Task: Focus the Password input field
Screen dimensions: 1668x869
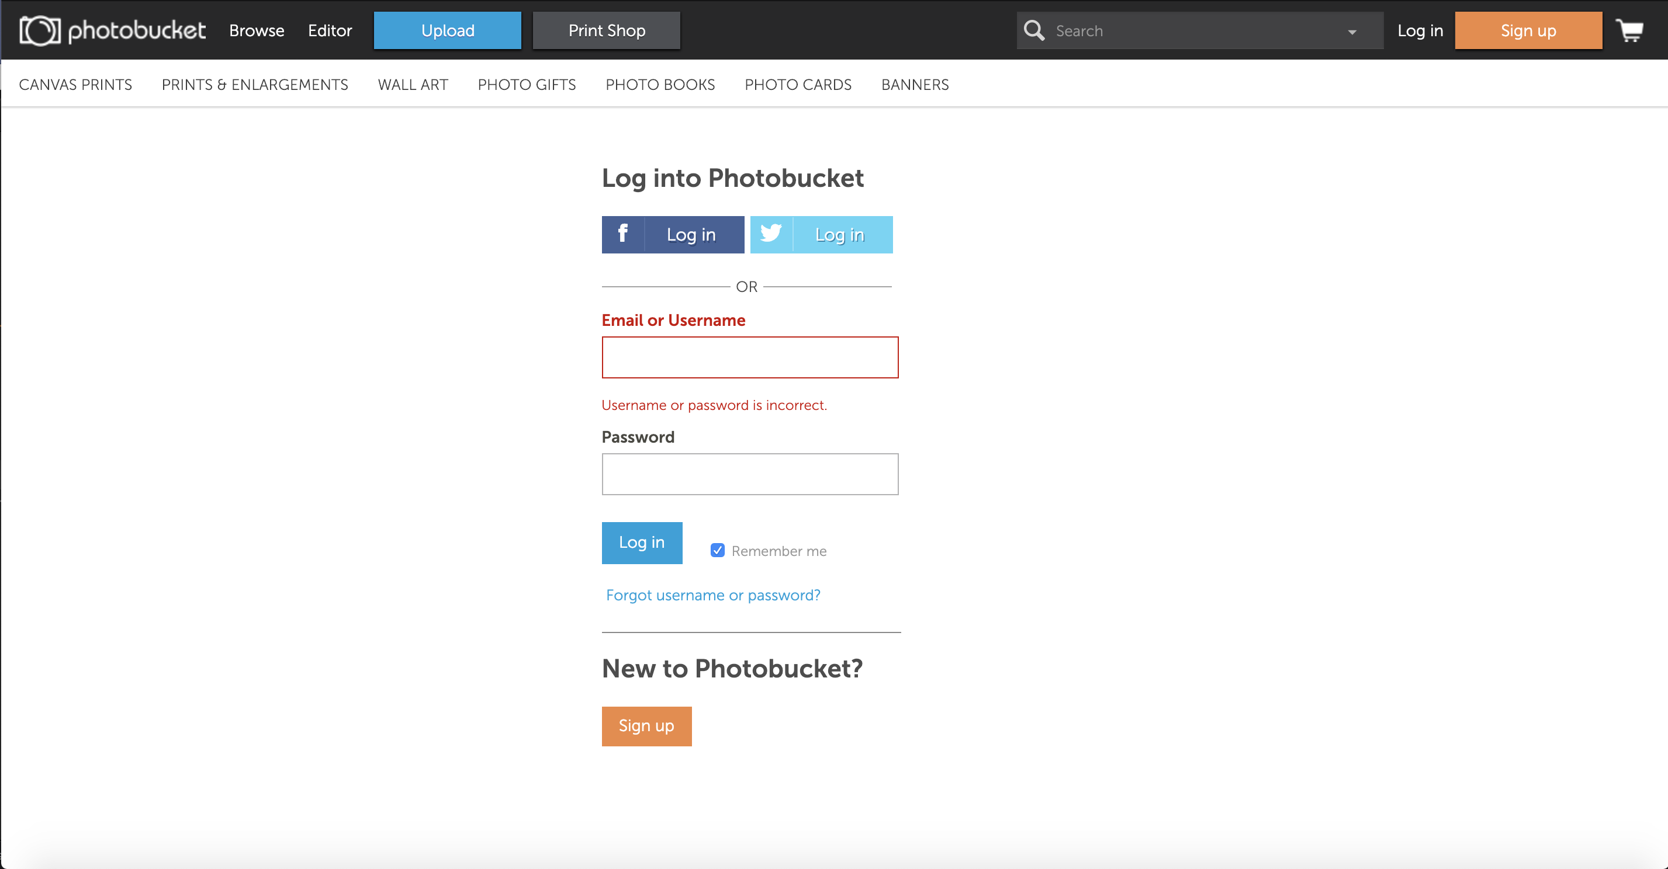Action: 750,474
